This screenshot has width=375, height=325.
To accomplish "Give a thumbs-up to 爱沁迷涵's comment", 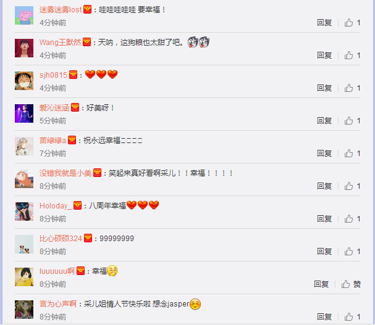I will point(352,121).
